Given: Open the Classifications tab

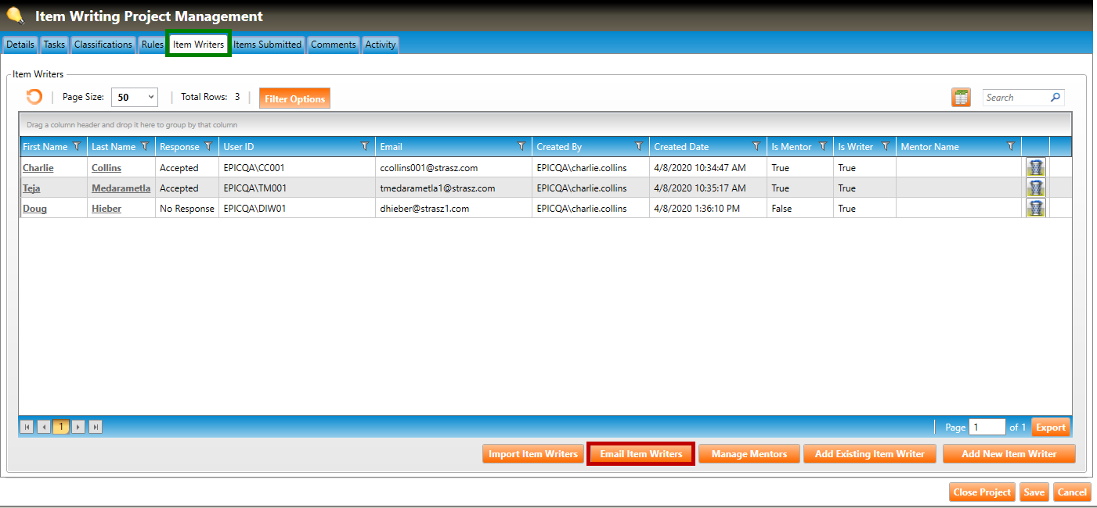Looking at the screenshot, I should pyautogui.click(x=103, y=45).
